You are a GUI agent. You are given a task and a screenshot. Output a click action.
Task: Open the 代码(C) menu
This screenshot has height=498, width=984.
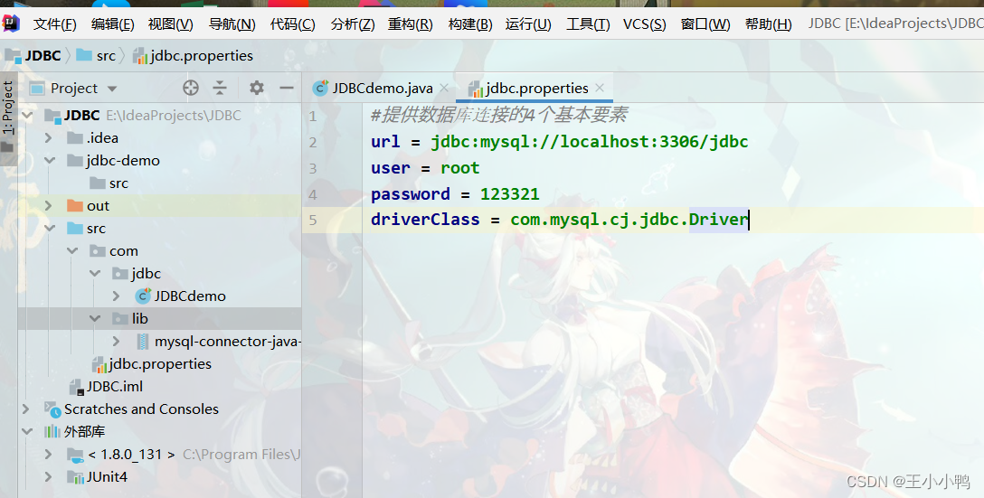pyautogui.click(x=292, y=24)
